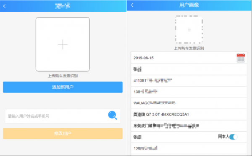Viewport: 252px width, 156px height.
Task: Tap the 上传购车发票识别 label on left
Action: (63, 76)
